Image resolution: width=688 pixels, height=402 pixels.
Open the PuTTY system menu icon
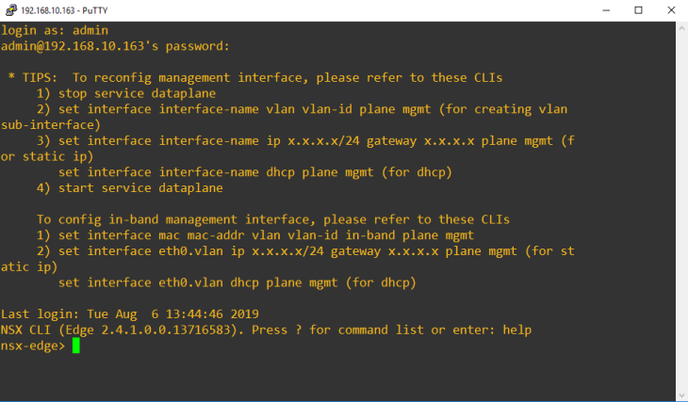[10, 10]
